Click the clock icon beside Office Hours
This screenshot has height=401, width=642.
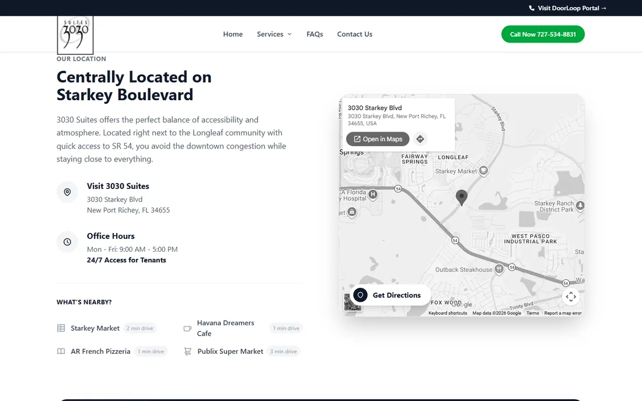[x=67, y=242]
